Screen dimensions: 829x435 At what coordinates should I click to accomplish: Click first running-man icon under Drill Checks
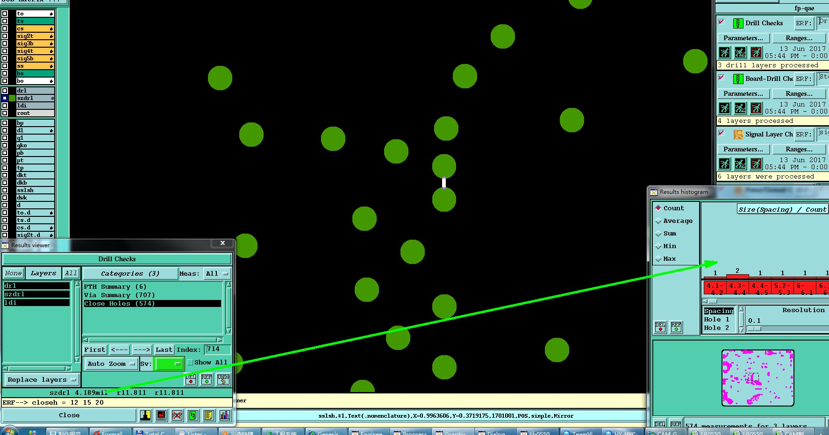(724, 52)
